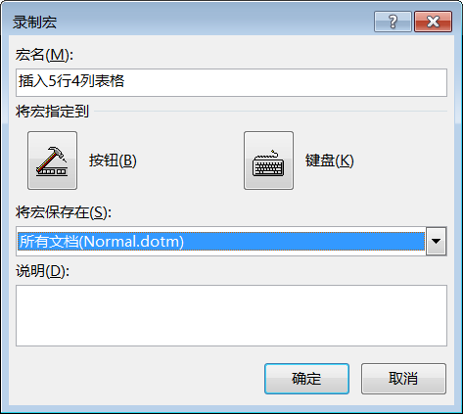
Task: Place cursor on text 插入5行4列表格
Action: point(71,81)
